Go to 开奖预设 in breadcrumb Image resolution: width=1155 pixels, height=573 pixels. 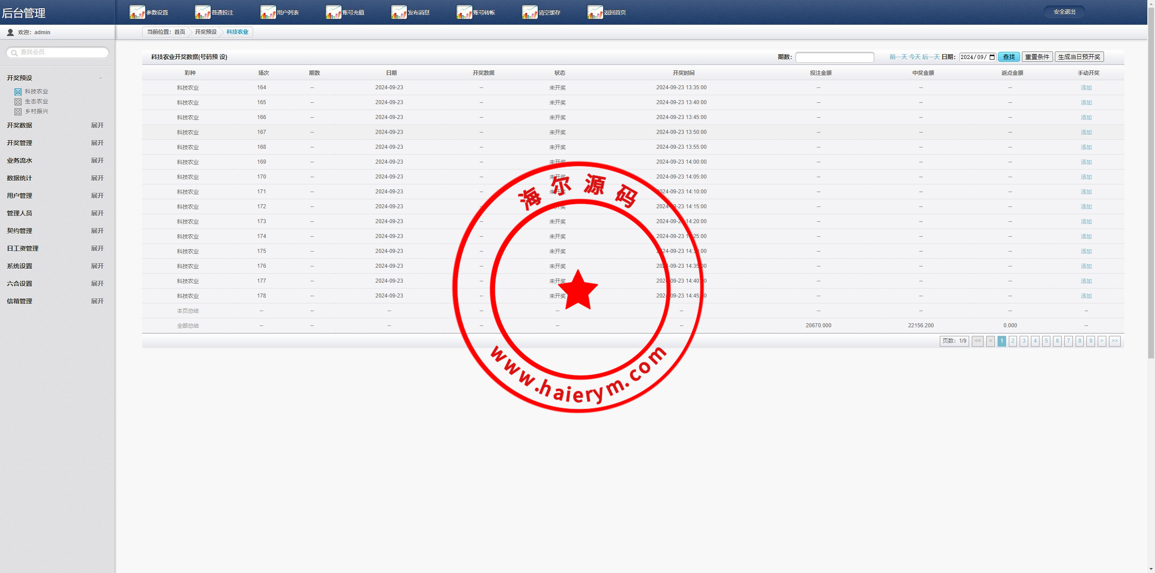pyautogui.click(x=206, y=32)
